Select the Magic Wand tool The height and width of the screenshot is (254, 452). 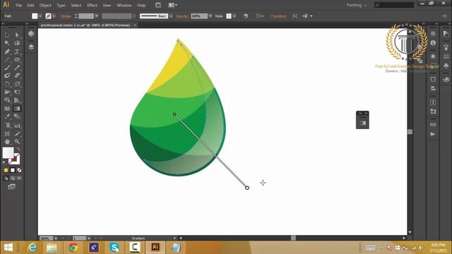click(7, 43)
